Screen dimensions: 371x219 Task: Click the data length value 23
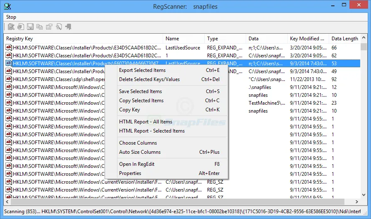click(x=334, y=103)
